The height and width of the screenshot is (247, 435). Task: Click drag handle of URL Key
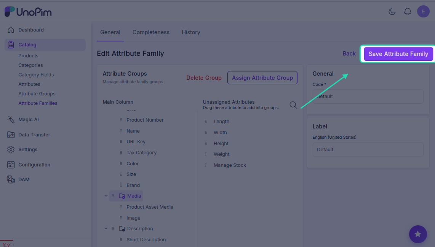click(x=121, y=141)
